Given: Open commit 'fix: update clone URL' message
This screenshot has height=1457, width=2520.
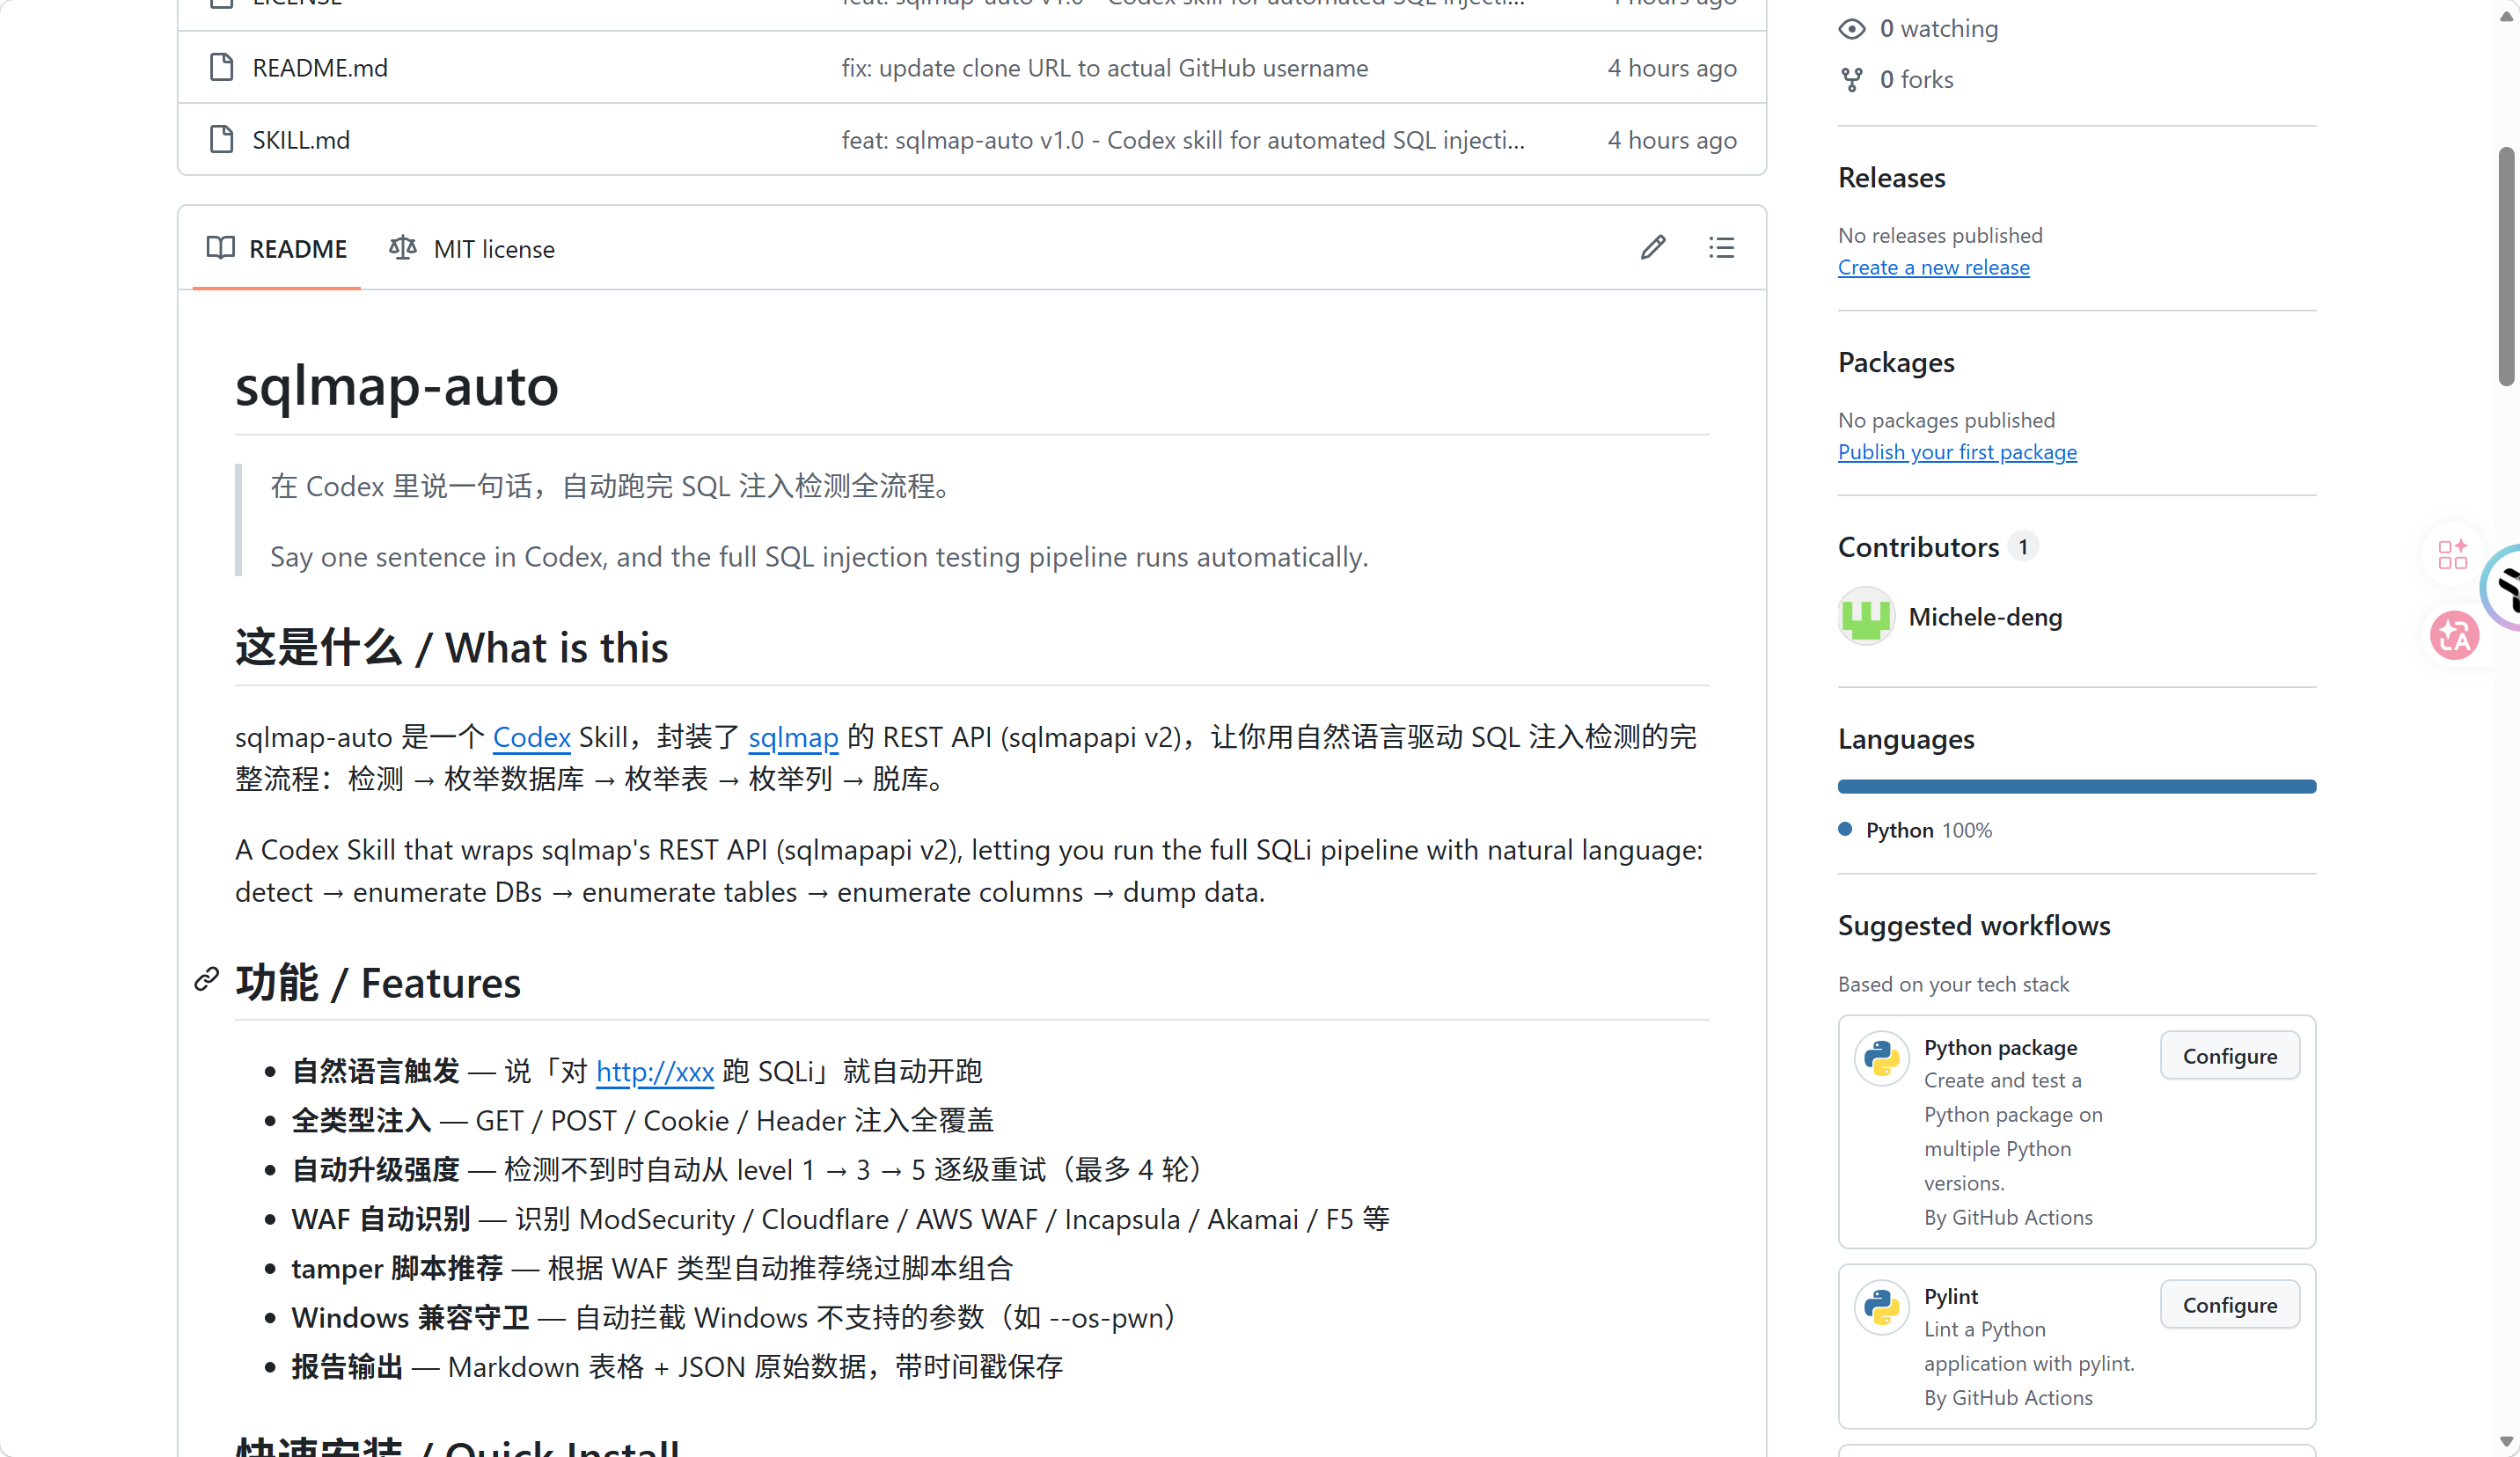Looking at the screenshot, I should (1105, 67).
